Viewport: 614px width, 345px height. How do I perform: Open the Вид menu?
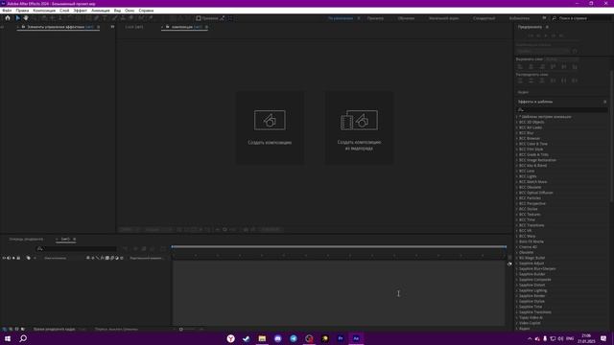(x=117, y=11)
